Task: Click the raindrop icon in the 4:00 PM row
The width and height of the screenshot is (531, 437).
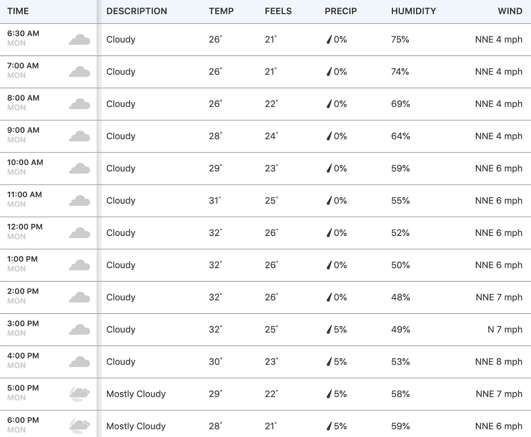Action: pos(329,362)
